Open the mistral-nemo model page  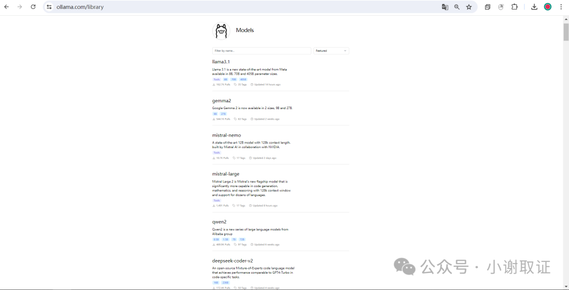227,135
